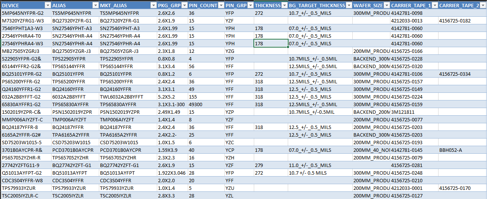Select device cell BQ24187YFFR-8
This screenshot has height=199, width=487.
[26, 127]
